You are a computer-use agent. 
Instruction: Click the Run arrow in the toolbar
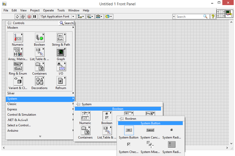pyautogui.click(x=17, y=16)
